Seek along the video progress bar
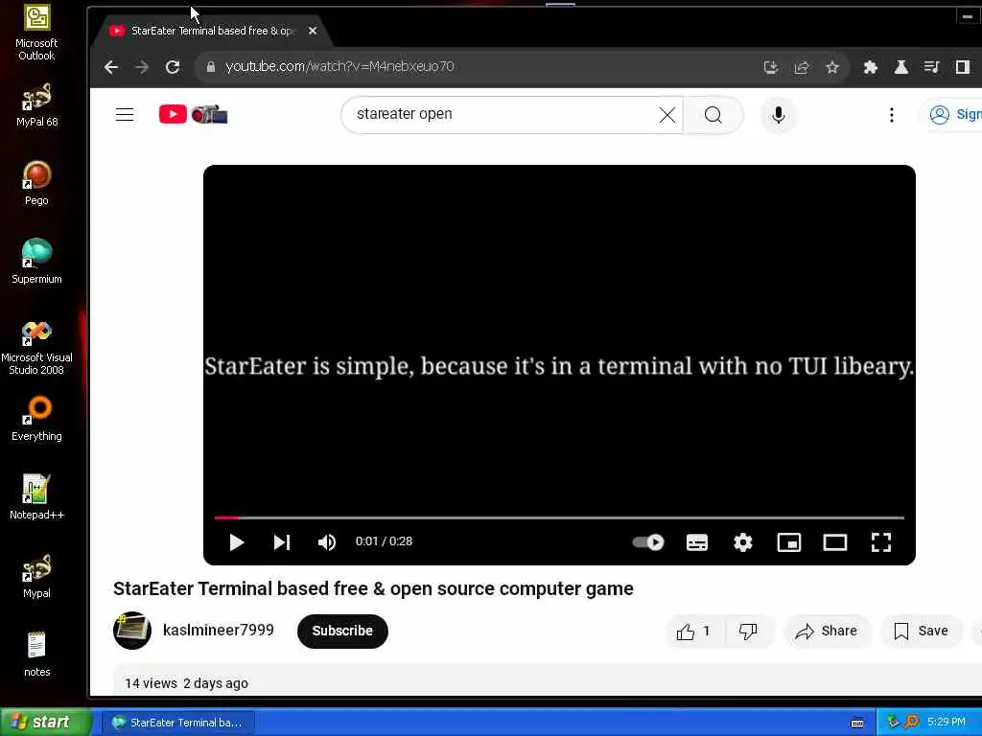This screenshot has height=736, width=982. [559, 517]
